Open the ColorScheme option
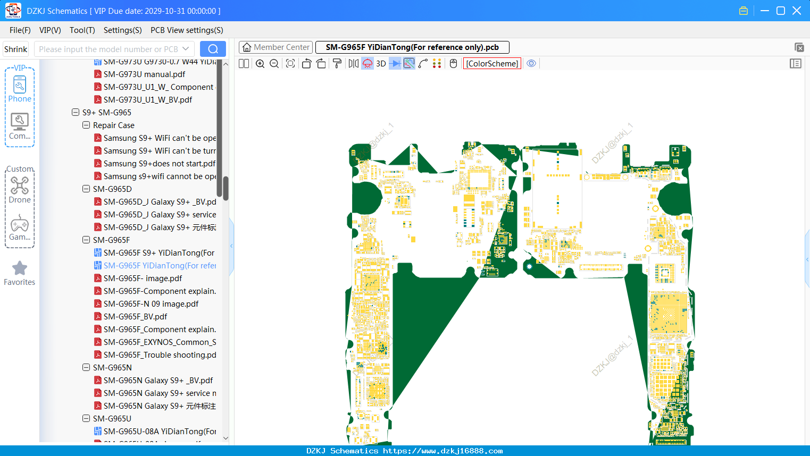Screen dimensions: 810x456 coord(492,64)
